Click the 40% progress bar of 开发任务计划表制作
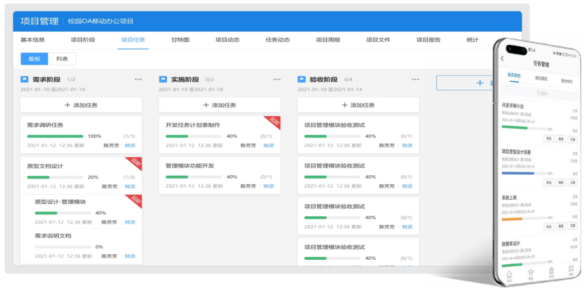This screenshot has width=586, height=292. (194, 136)
